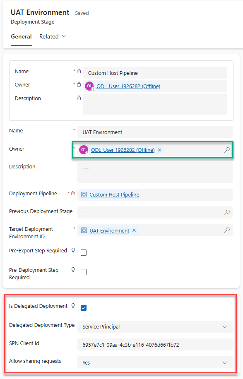Click inside the SPN Client Id field
Image resolution: width=243 pixels, height=379 pixels.
153,344
